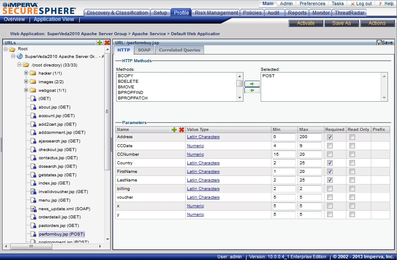Viewport: 397px width, 260px height.
Task: Check Read Only box for FirstName
Action: pyautogui.click(x=352, y=171)
